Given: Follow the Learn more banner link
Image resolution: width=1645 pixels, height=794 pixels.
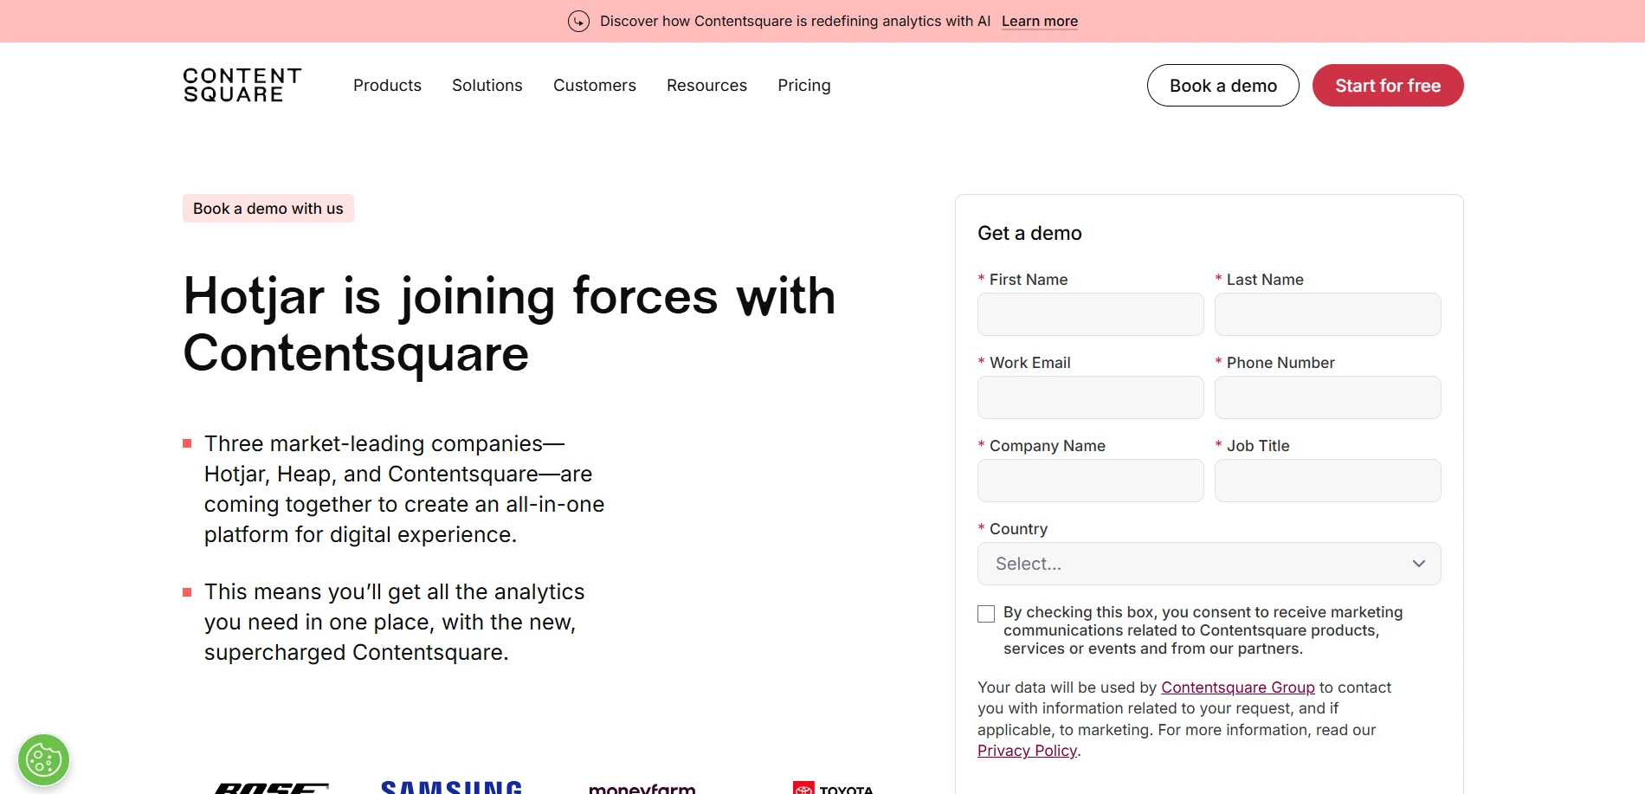Looking at the screenshot, I should [1039, 21].
